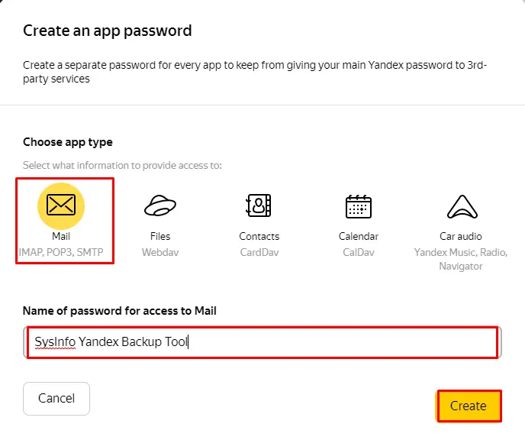Click the "Webdav" subtitle under Files
This screenshot has width=525, height=440.
pos(160,251)
